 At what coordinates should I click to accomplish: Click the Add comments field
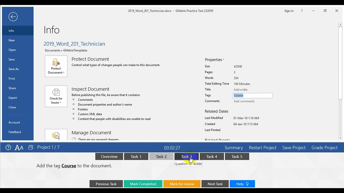[x=244, y=101]
